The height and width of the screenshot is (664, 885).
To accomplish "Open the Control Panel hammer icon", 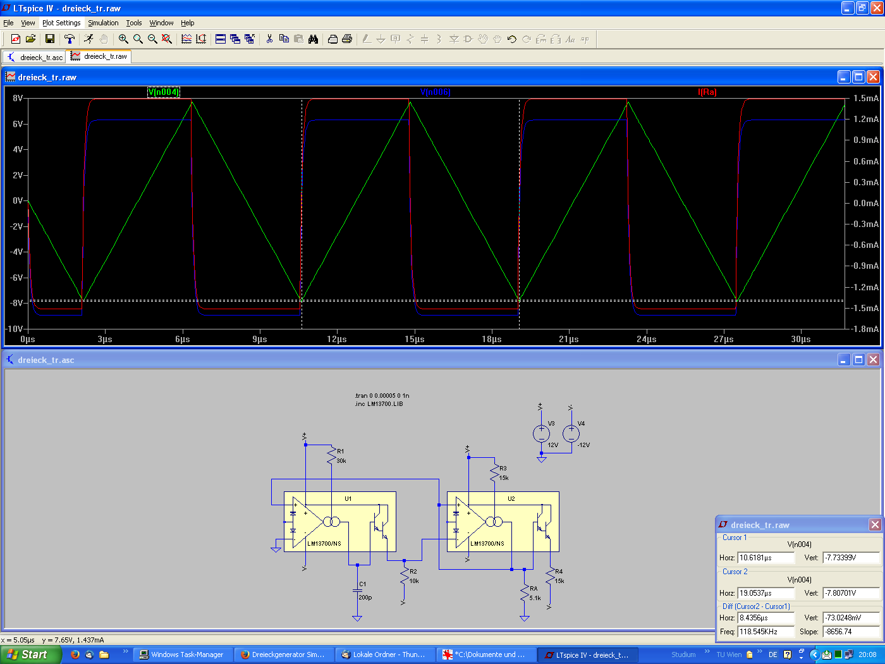I will (70, 39).
